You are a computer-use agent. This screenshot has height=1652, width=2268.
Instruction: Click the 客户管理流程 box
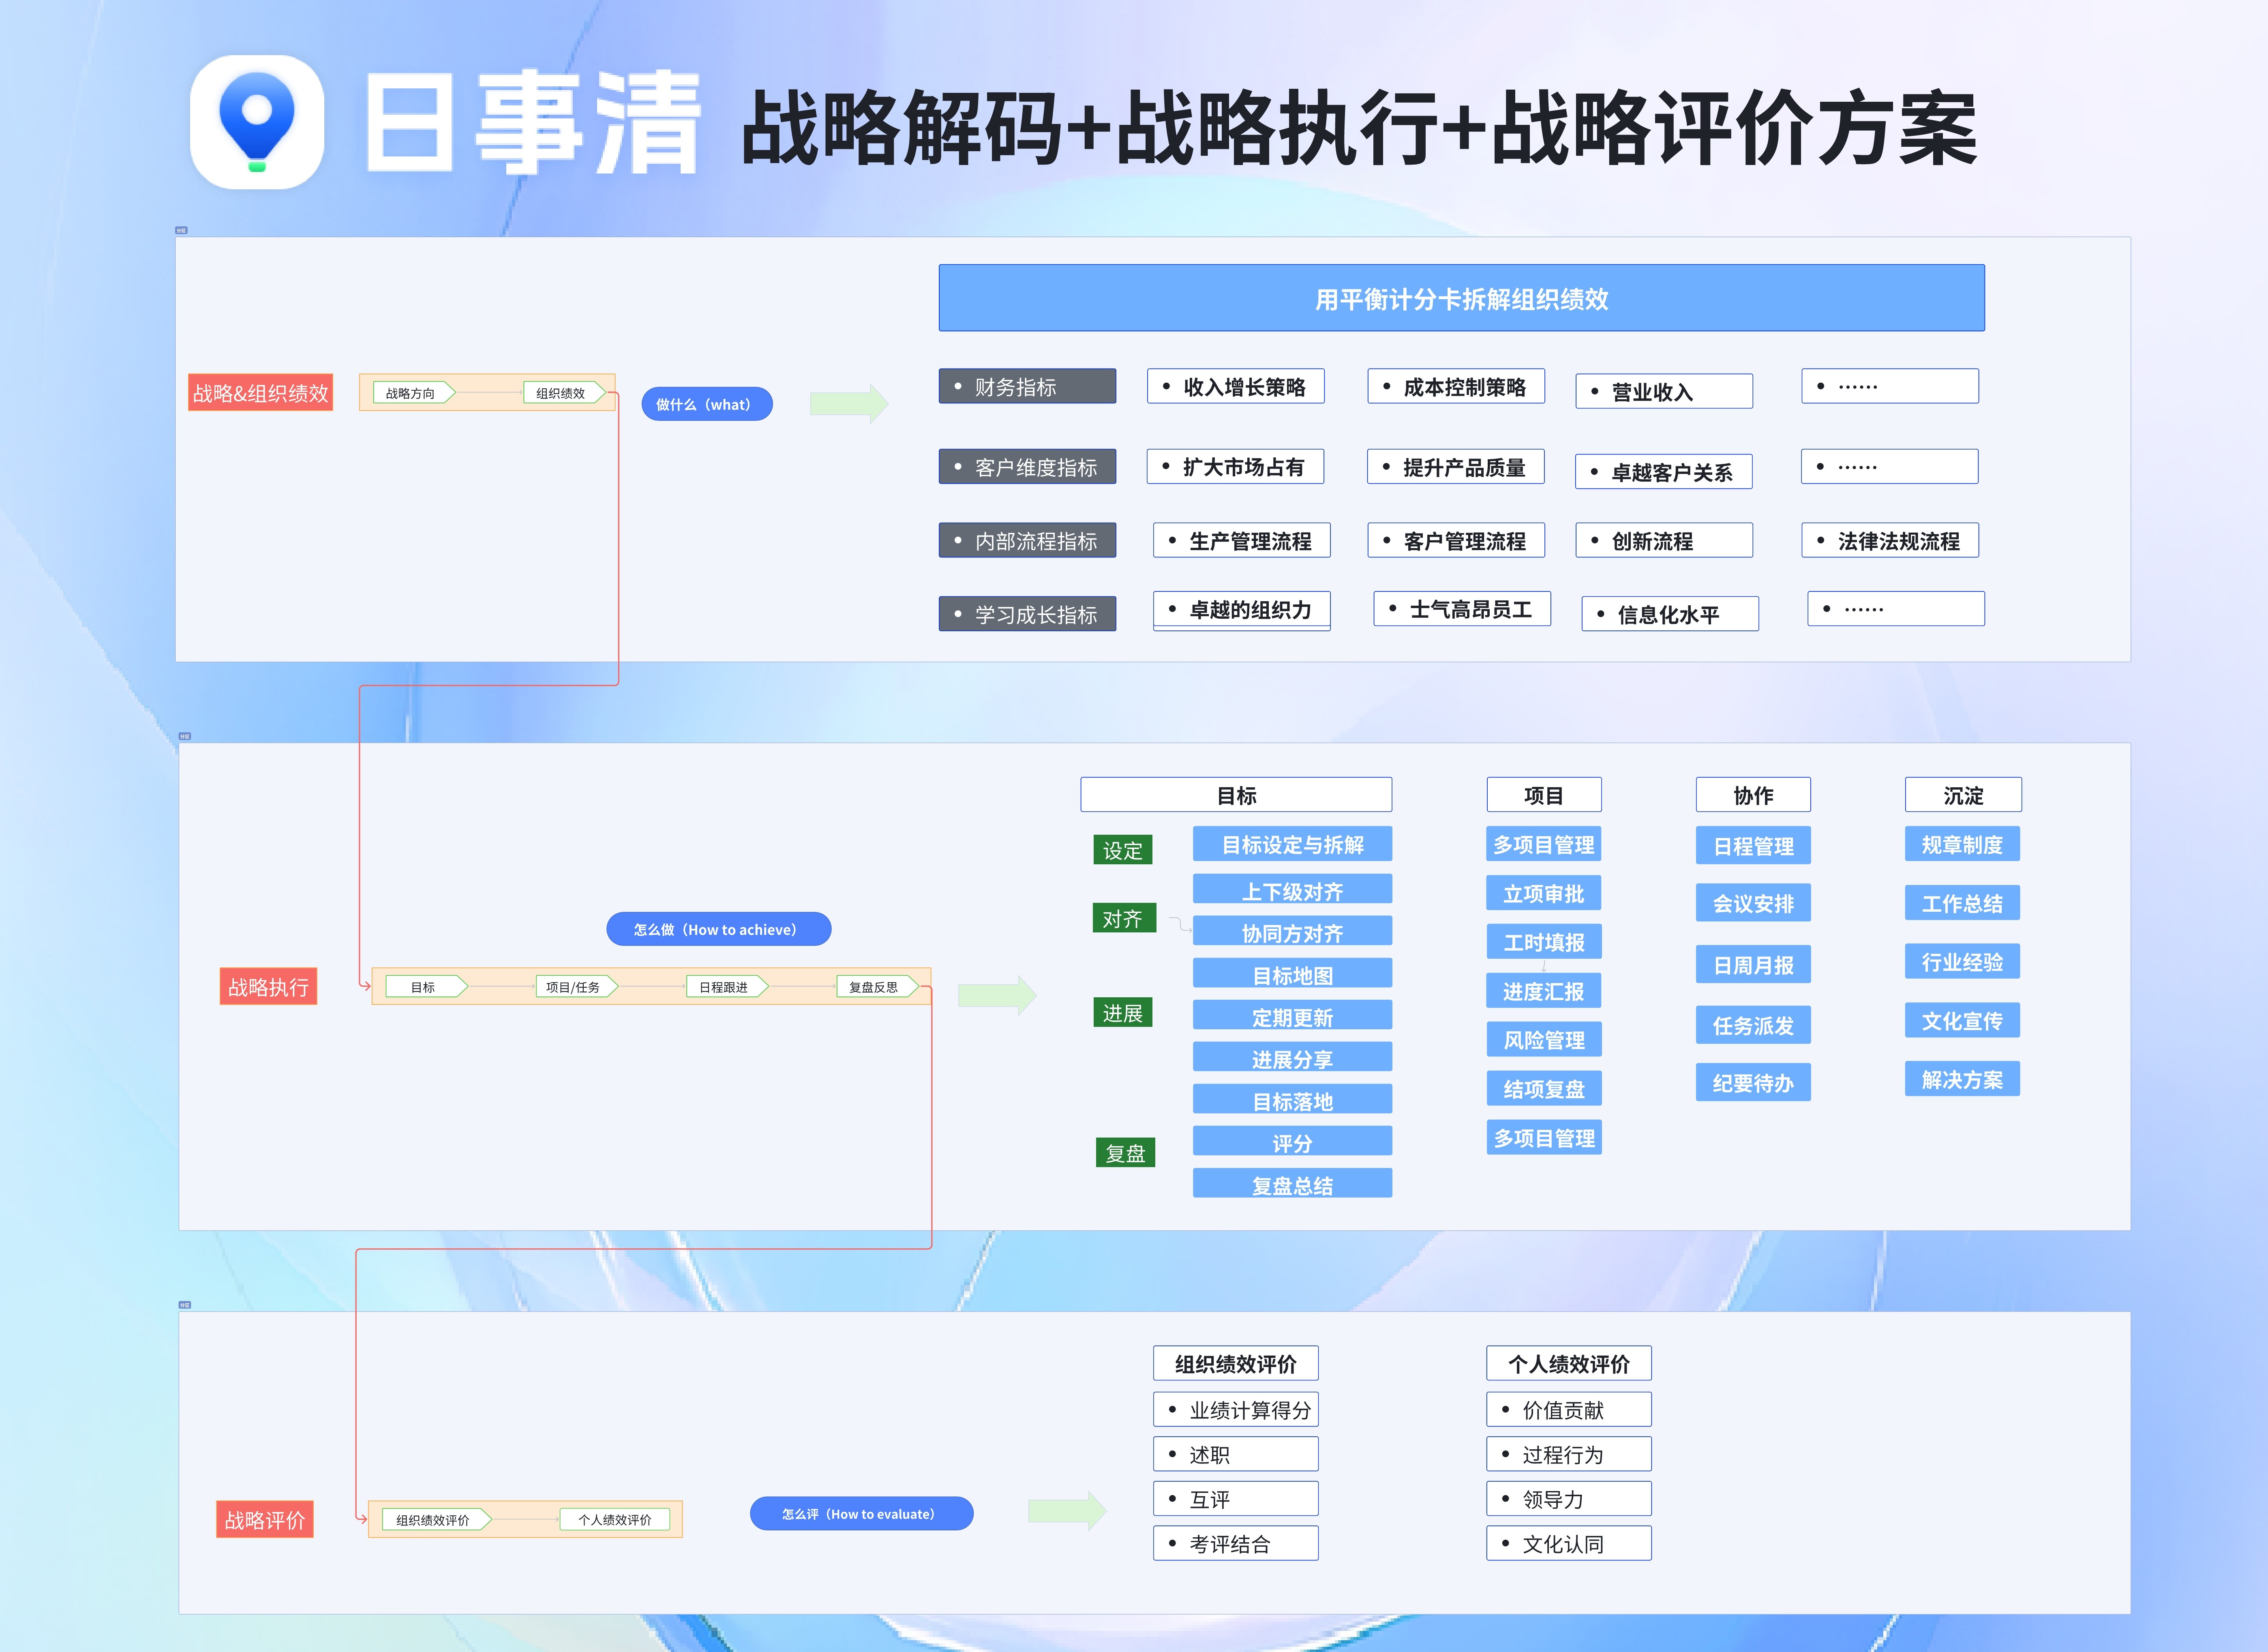point(1456,541)
